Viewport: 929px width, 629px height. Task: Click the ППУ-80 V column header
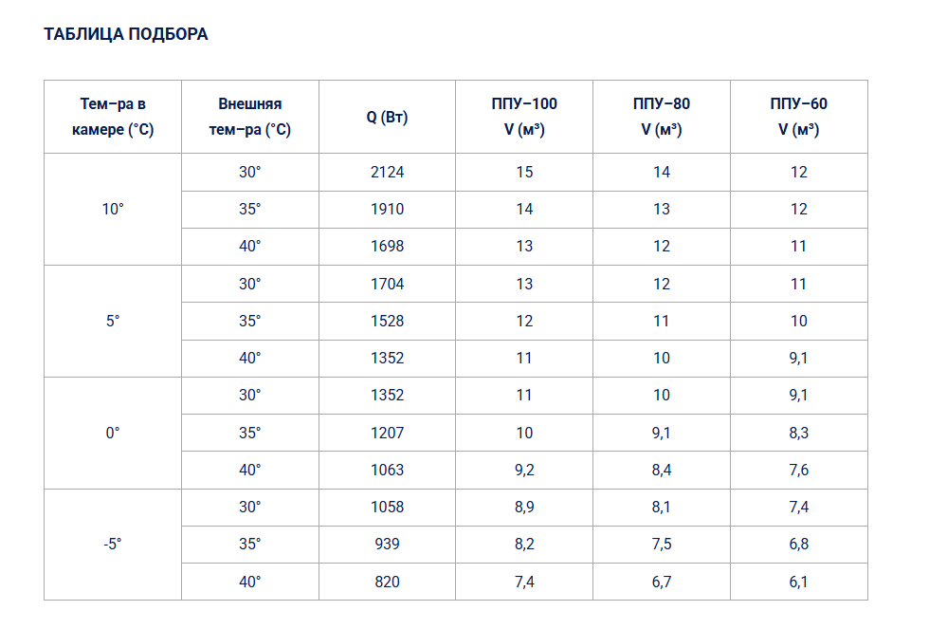click(x=662, y=117)
